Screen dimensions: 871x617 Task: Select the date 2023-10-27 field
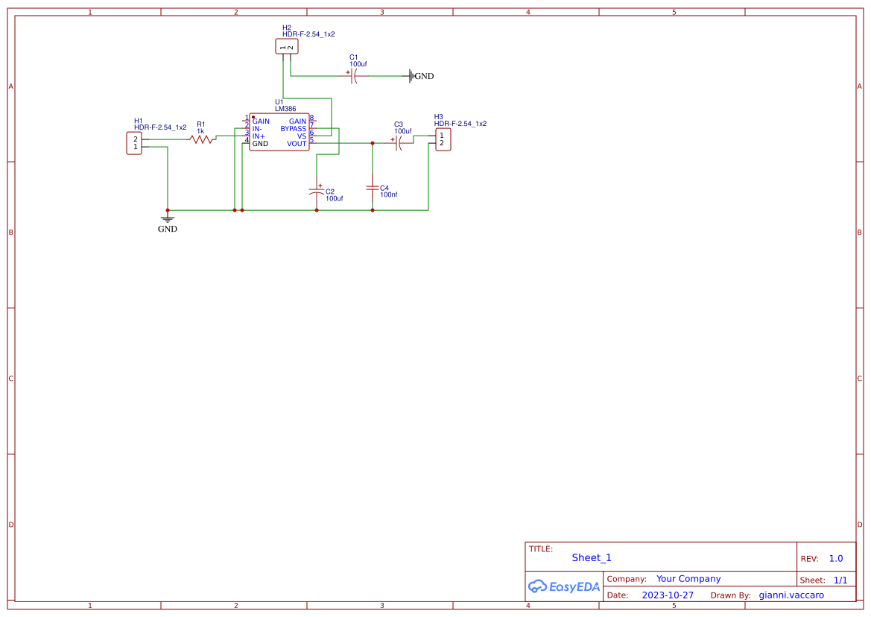tap(668, 595)
